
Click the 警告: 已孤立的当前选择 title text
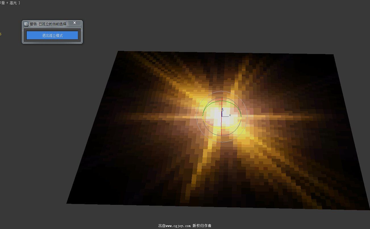pyautogui.click(x=48, y=24)
